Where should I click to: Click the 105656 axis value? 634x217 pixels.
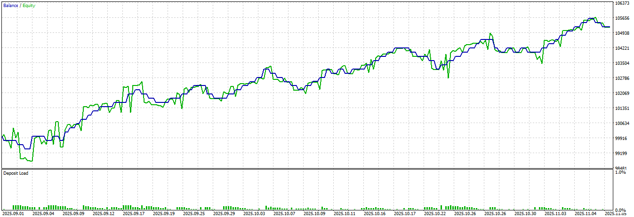[622, 18]
